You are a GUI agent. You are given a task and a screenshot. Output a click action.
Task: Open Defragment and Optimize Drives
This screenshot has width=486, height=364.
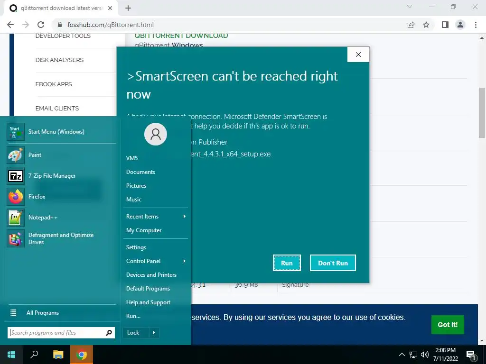coord(61,238)
